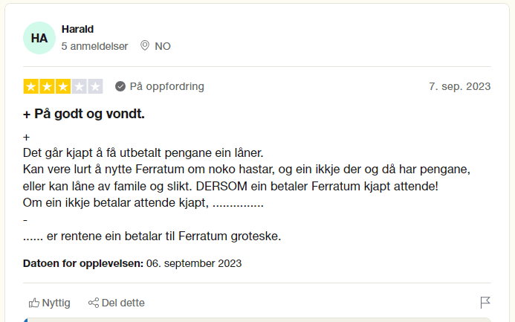This screenshot has height=322, width=515.
Task: Open the review title 'På godt og vondt'
Action: 84,115
